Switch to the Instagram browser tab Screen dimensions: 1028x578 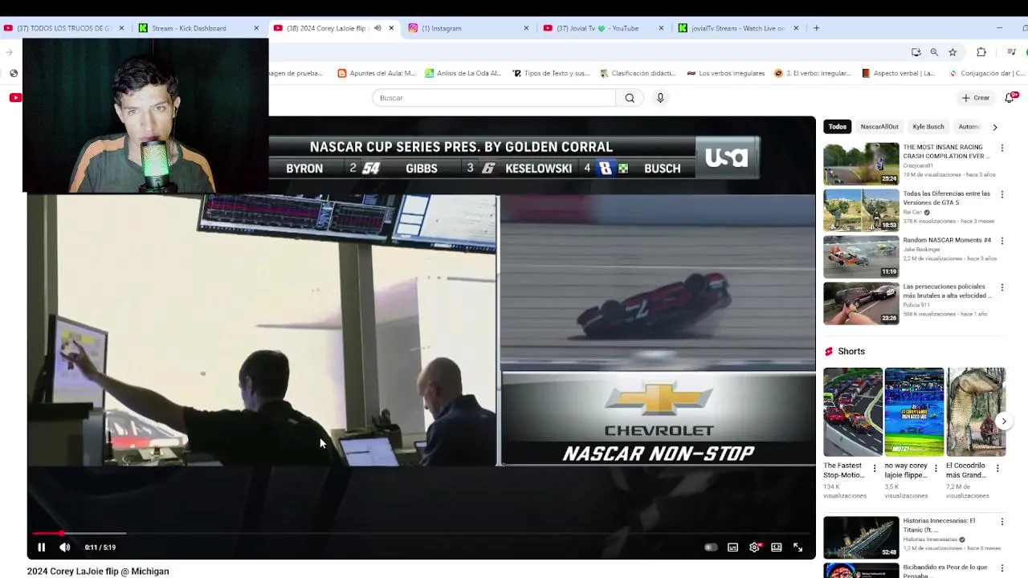468,28
